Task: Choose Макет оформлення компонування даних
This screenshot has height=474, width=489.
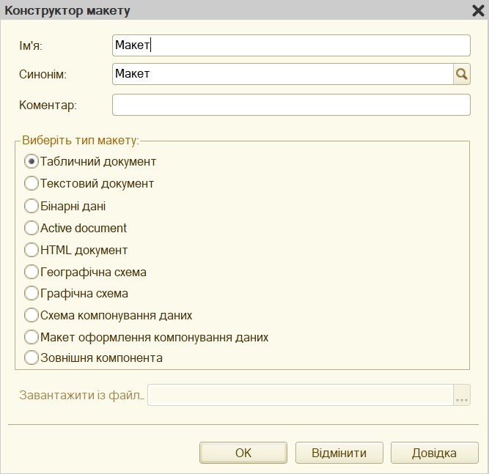Action: click(x=32, y=337)
